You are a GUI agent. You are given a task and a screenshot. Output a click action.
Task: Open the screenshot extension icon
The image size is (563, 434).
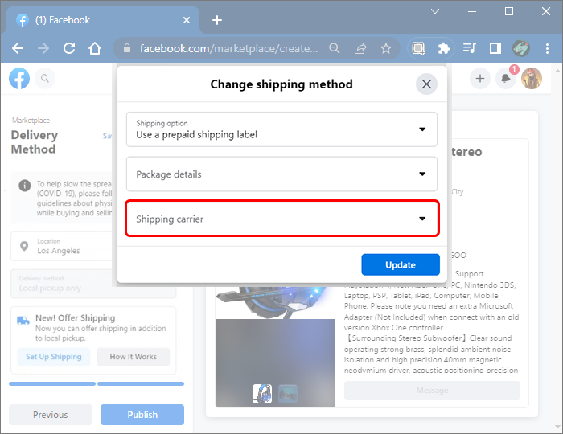pos(418,48)
